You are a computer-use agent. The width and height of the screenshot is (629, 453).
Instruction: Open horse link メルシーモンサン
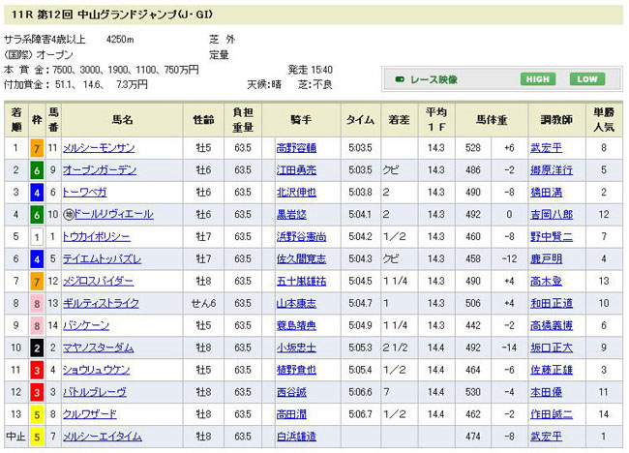click(x=99, y=148)
